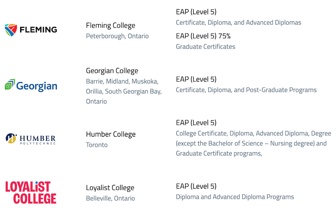
Task: Click Certificate, Diploma, and Post-Graduate Programs text
Action: (x=246, y=90)
